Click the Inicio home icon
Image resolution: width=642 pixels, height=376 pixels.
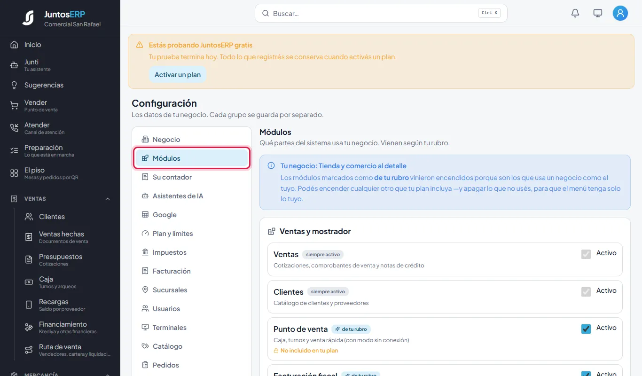point(14,45)
